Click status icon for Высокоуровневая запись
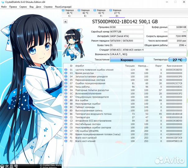The height and width of the screenshot is (168, 188). (x=66, y=110)
